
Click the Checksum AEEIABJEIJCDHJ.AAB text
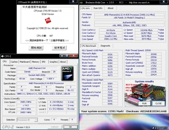146,111
